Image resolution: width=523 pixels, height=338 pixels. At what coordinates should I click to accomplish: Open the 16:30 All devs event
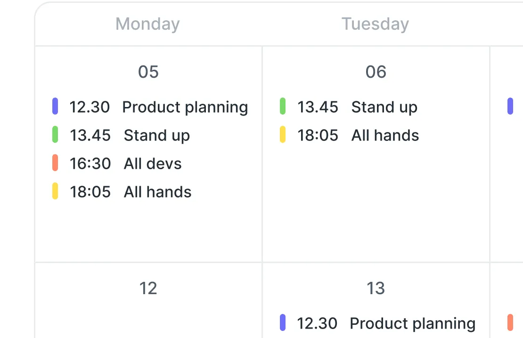117,164
